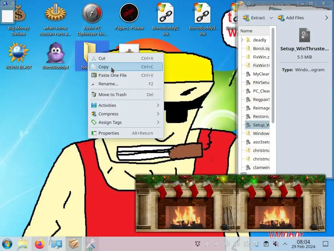334x251 pixels.
Task: Select the highlighted Setup_W row
Action: pyautogui.click(x=257, y=125)
